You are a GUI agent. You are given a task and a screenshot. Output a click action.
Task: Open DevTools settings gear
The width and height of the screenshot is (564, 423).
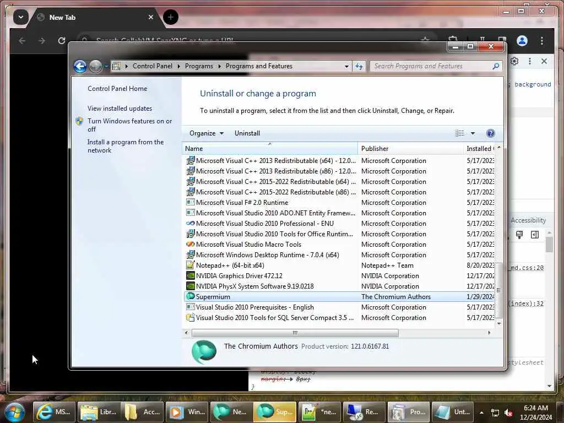click(514, 61)
